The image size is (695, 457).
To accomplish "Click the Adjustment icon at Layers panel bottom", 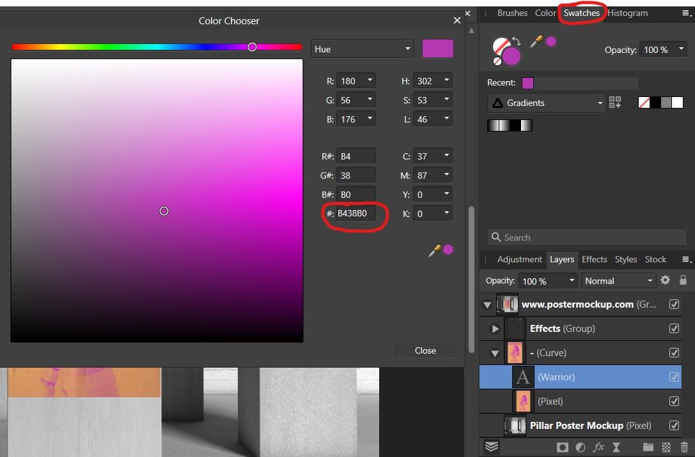I will [x=580, y=447].
